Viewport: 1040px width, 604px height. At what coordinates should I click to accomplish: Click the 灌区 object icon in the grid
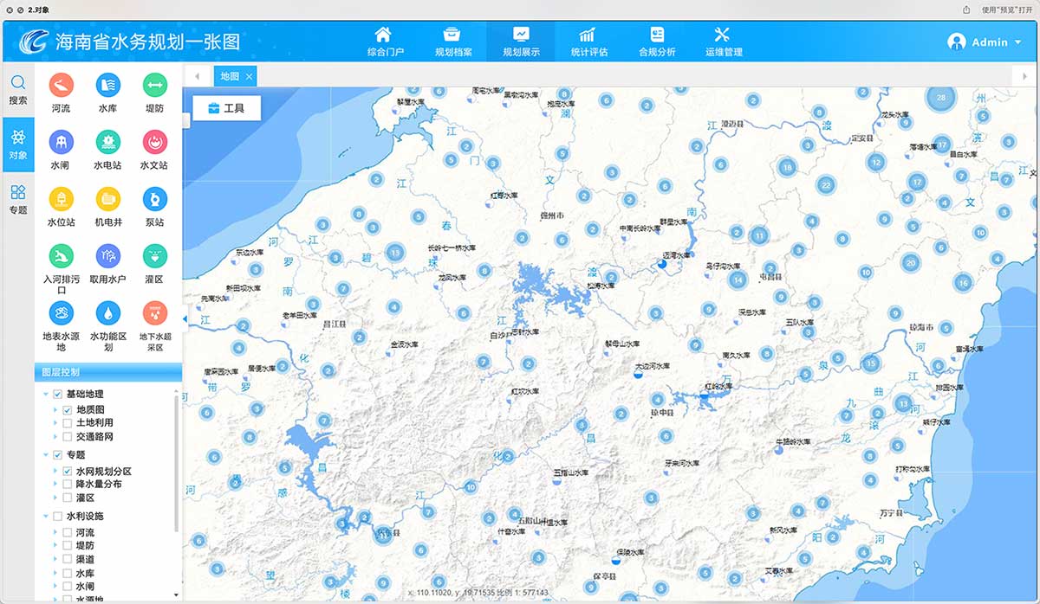pyautogui.click(x=154, y=256)
